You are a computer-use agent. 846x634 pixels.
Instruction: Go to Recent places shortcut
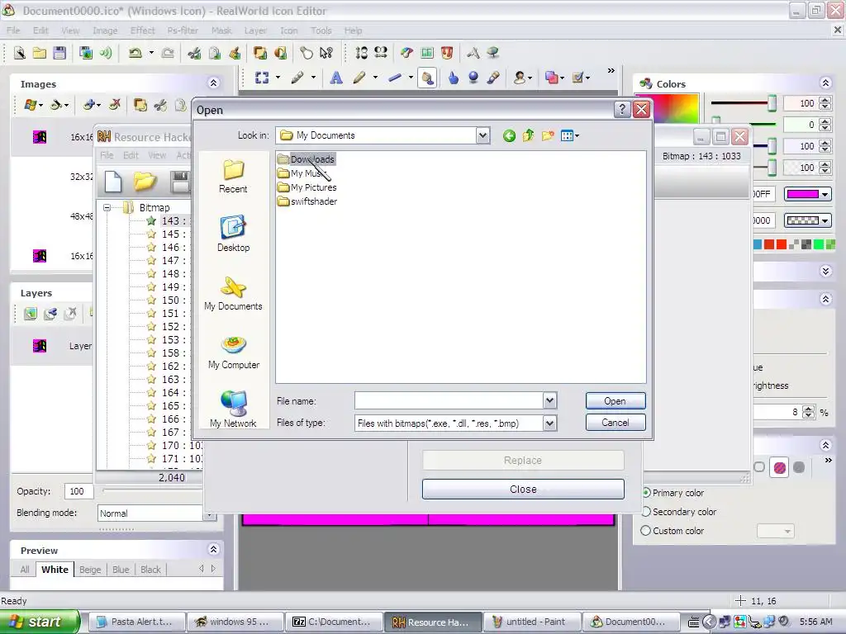(x=233, y=177)
